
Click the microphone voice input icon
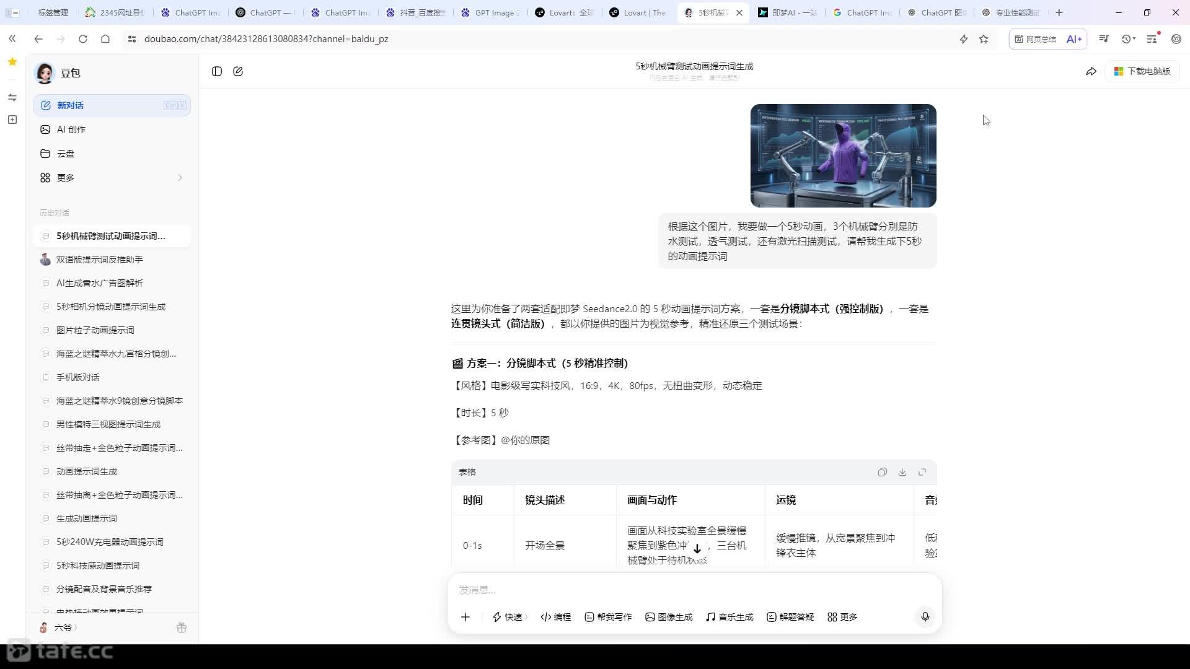click(x=925, y=616)
